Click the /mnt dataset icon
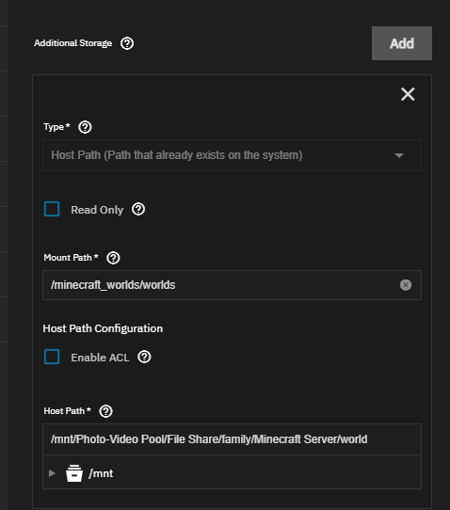 (74, 473)
